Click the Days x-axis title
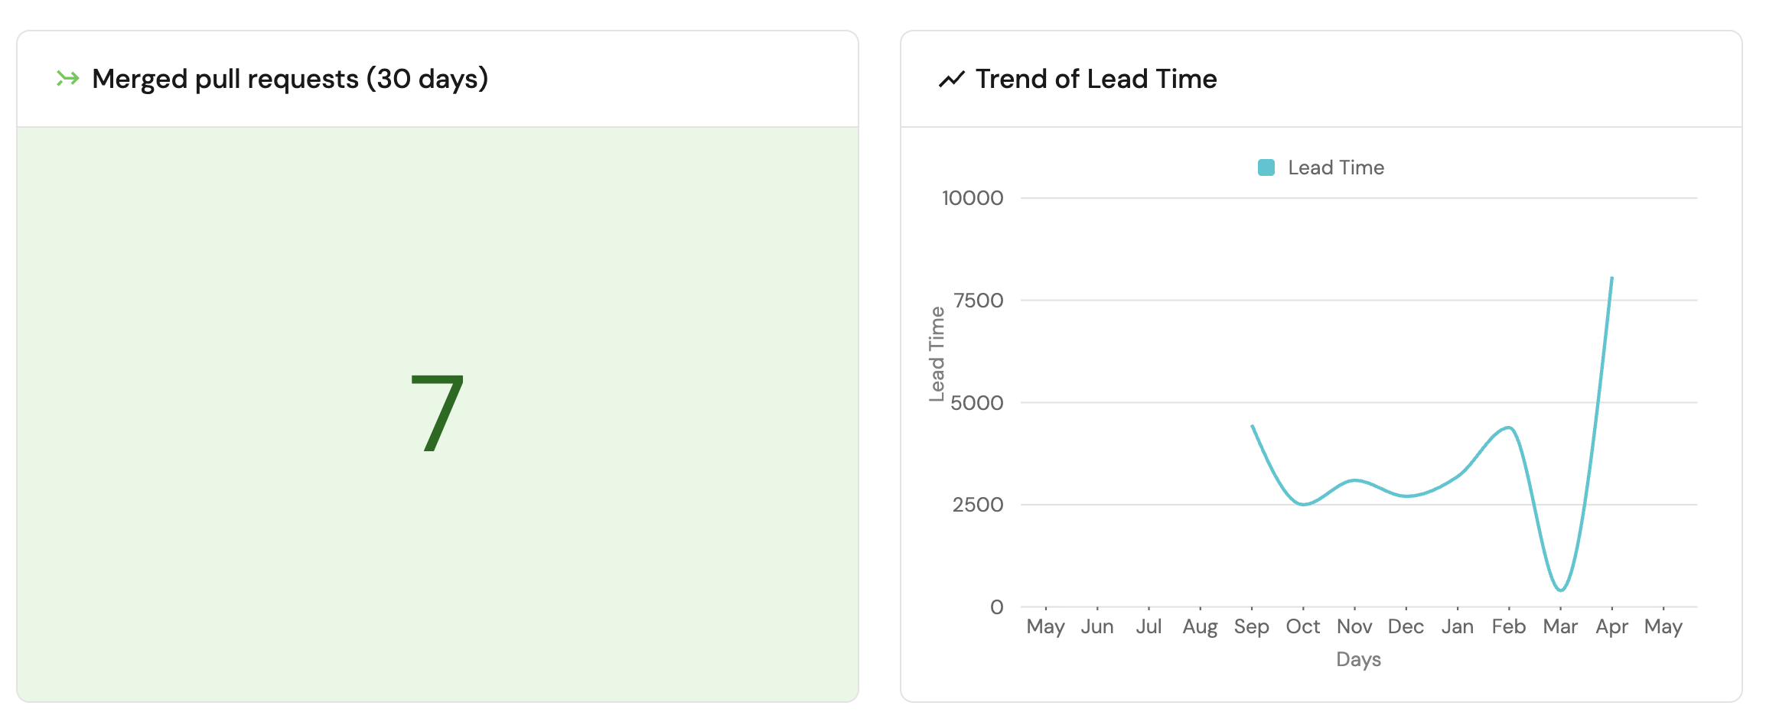This screenshot has width=1766, height=725. (1358, 659)
